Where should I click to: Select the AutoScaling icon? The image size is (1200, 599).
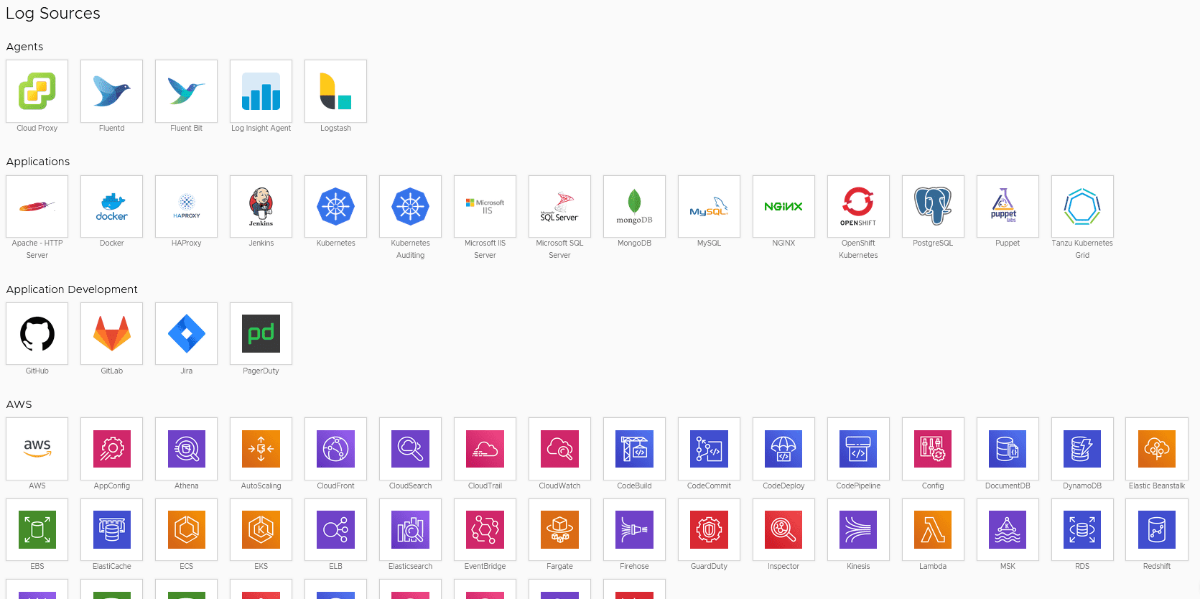[x=261, y=449]
